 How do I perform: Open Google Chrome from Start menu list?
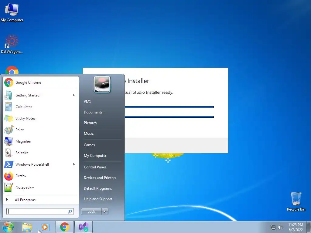[x=40, y=83]
